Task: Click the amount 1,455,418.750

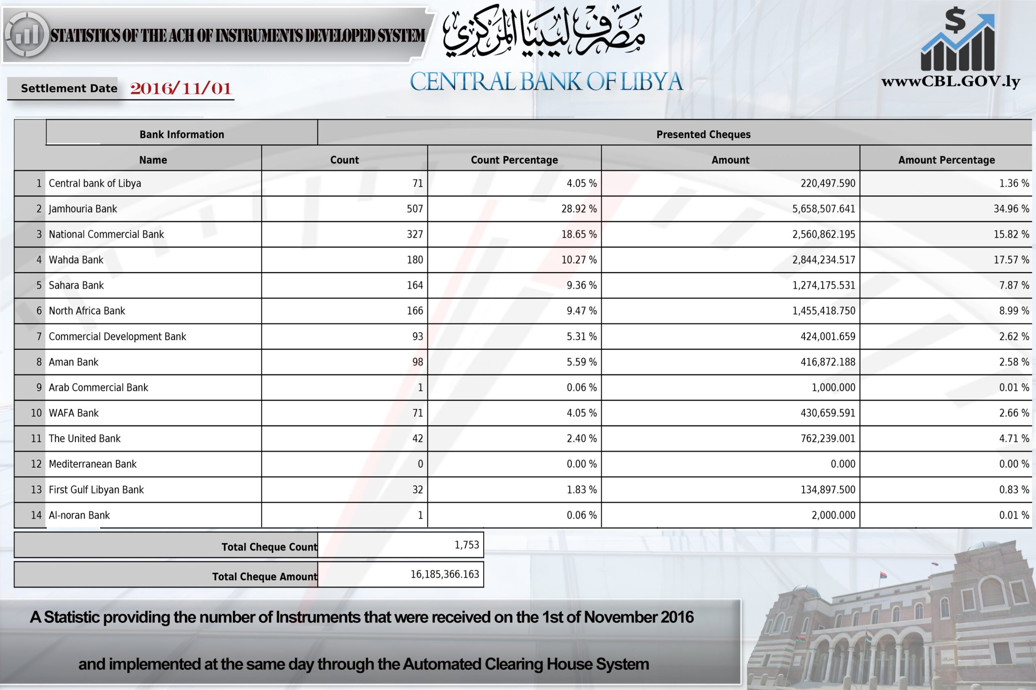Action: pos(824,311)
